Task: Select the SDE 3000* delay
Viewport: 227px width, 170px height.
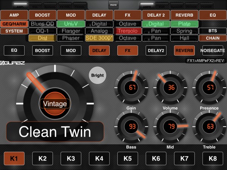Action: [x=99, y=38]
